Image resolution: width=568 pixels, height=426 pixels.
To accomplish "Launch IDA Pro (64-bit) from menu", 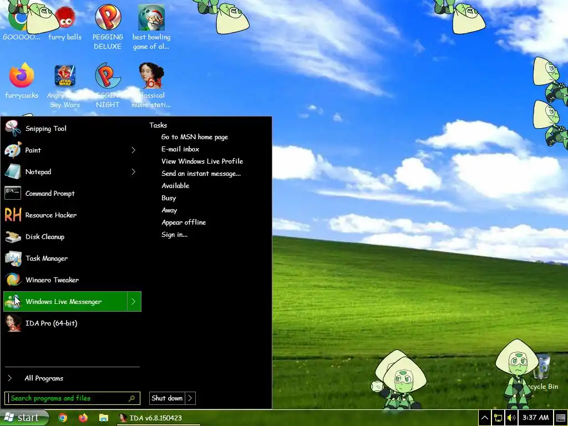I will [72, 323].
